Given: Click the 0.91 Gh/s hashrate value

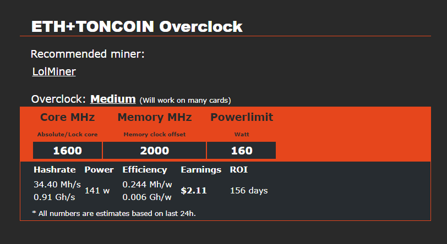Looking at the screenshot, I should point(54,197).
